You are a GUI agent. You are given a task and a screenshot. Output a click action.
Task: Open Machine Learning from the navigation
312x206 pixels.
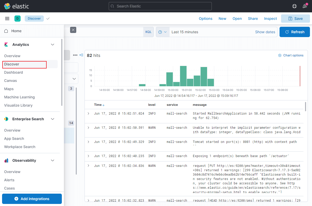(19, 97)
